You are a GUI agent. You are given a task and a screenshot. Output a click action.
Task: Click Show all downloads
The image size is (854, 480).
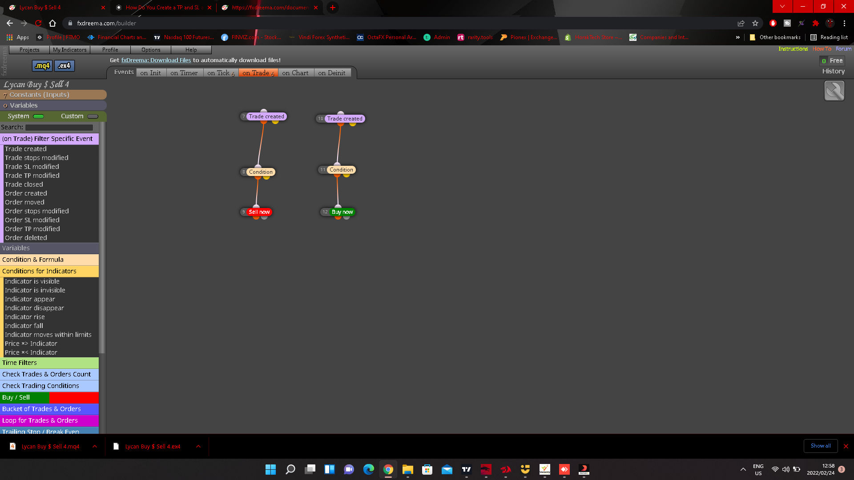point(821,446)
